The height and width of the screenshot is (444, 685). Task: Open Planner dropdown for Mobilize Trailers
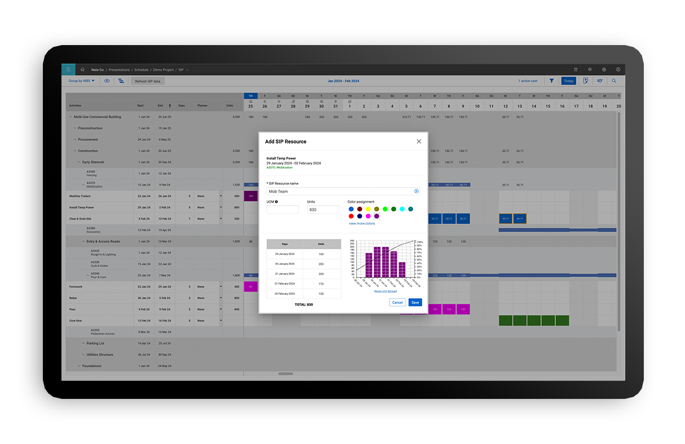tap(220, 196)
